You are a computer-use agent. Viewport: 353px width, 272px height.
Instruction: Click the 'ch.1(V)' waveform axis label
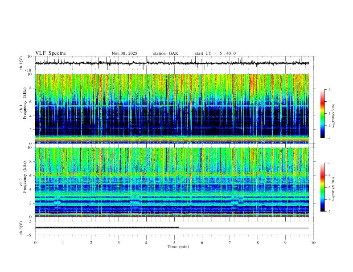(x=21, y=63)
